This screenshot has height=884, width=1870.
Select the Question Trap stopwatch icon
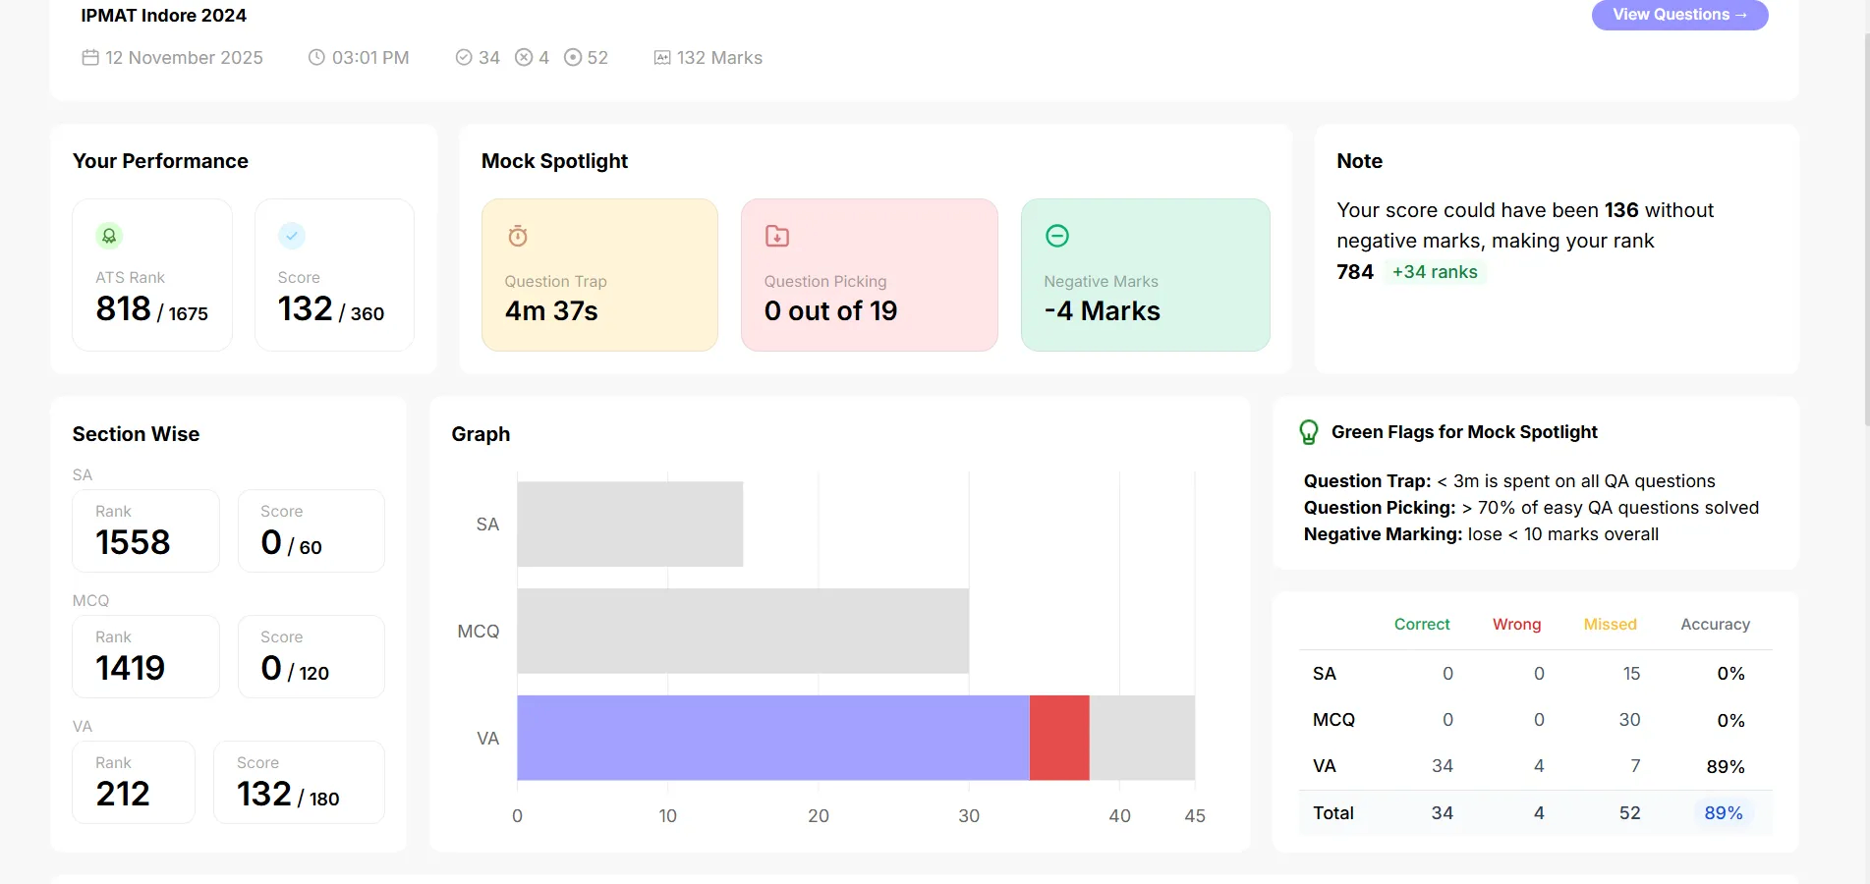click(x=518, y=236)
